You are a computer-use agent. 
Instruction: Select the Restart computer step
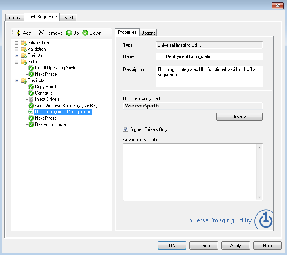click(x=51, y=124)
